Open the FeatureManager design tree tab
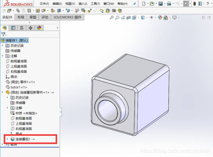This screenshot has height=157, width=213. coord(5,28)
